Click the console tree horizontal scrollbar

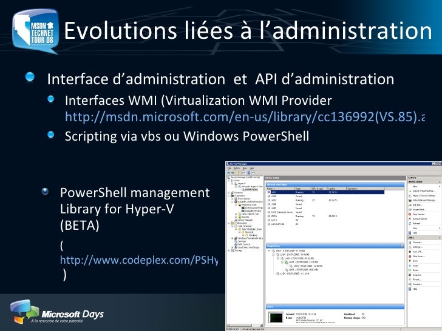tap(245, 325)
